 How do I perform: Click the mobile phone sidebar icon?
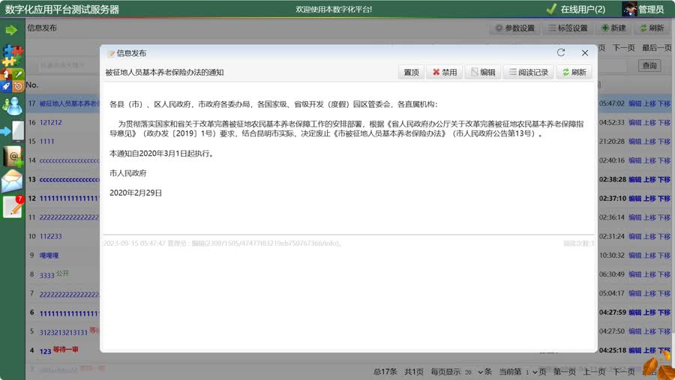13,131
